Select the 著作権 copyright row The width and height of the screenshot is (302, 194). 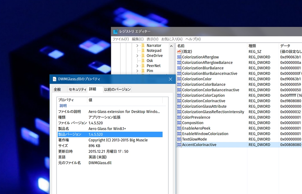click(110, 140)
